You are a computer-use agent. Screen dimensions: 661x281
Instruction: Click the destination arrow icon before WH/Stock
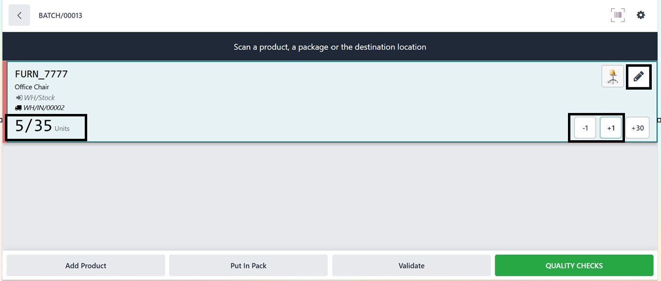pyautogui.click(x=19, y=98)
